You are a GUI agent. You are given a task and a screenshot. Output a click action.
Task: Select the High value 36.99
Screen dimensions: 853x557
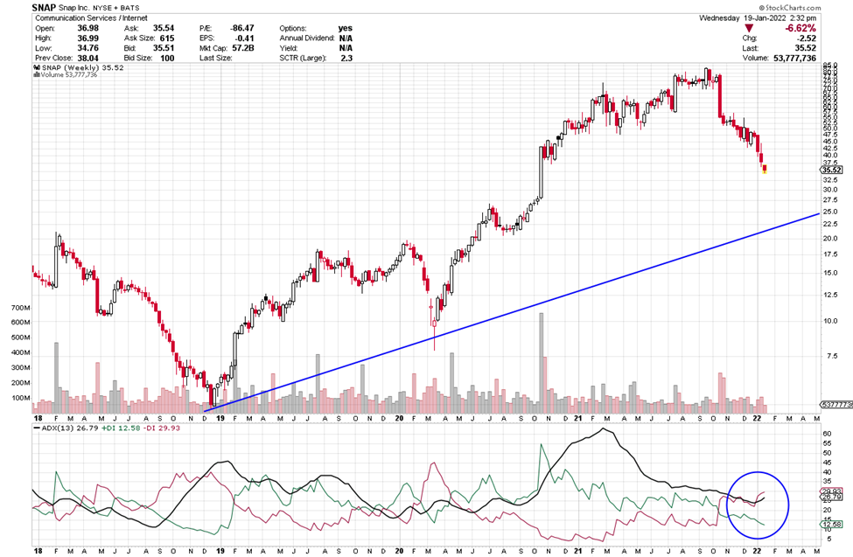tap(87, 38)
